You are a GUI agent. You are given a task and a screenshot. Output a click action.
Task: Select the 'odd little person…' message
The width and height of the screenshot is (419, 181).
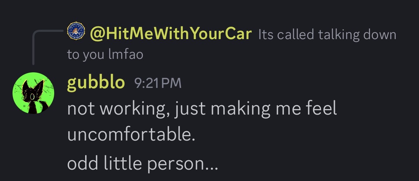point(142,163)
